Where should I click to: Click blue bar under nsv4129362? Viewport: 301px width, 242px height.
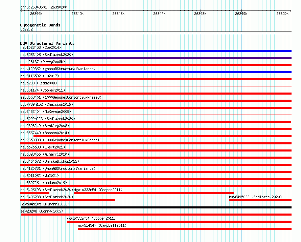(156, 72)
